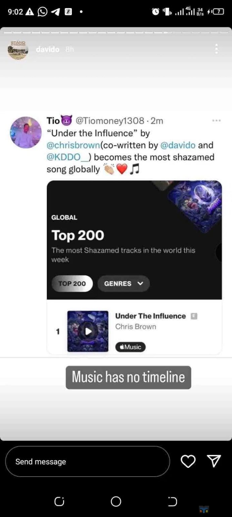Tap the Music has no timeline caption
Image resolution: width=232 pixels, height=517 pixels.
[x=128, y=377]
